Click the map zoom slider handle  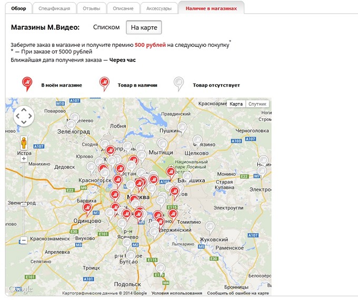coord(24,204)
